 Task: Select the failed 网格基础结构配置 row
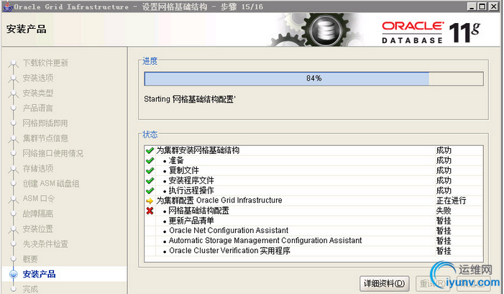[x=313, y=211]
